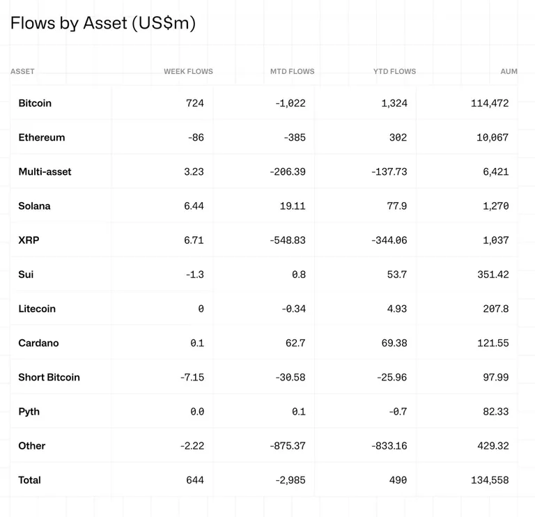Screen dimensions: 535x517
Task: Select the Bitcoin row label
Action: (x=35, y=103)
